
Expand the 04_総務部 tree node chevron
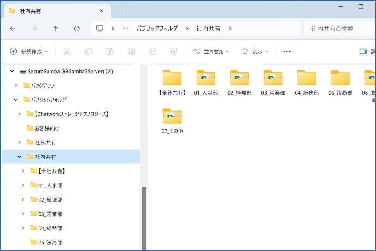[x=23, y=228]
